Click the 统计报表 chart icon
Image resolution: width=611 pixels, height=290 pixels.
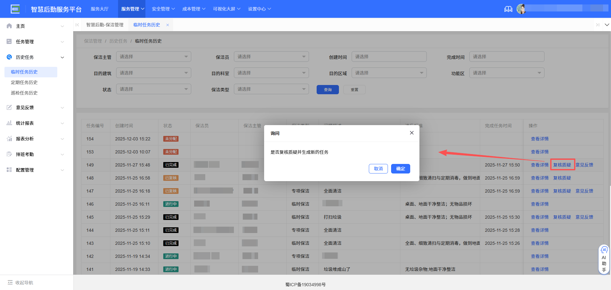pos(9,123)
